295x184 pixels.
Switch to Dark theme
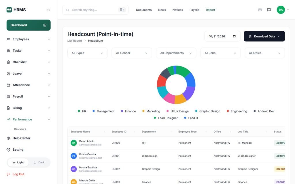pos(39,162)
